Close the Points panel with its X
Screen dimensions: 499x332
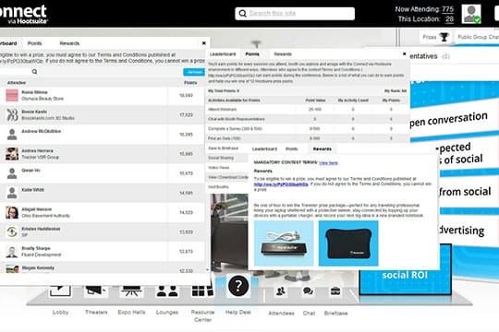click(x=404, y=54)
